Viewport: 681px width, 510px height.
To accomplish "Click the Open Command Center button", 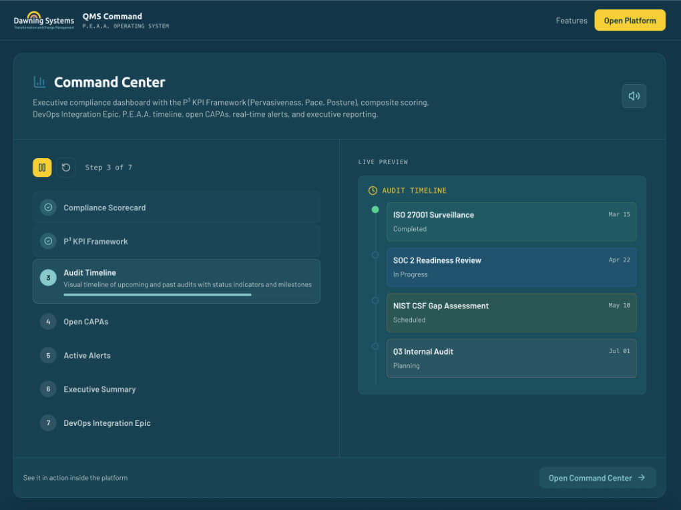I will tap(597, 478).
